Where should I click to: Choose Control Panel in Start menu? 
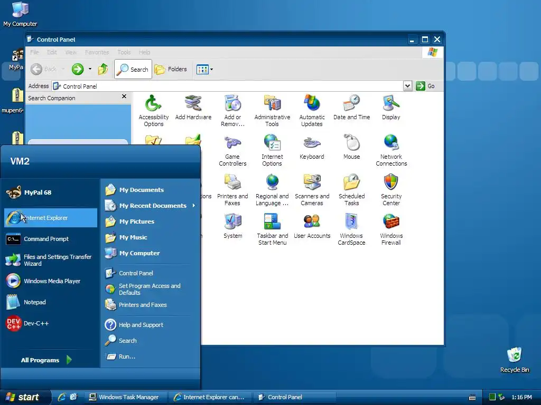151,273
